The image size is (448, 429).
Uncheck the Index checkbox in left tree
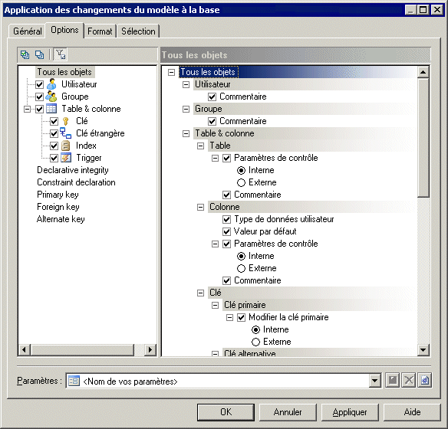[x=54, y=146]
